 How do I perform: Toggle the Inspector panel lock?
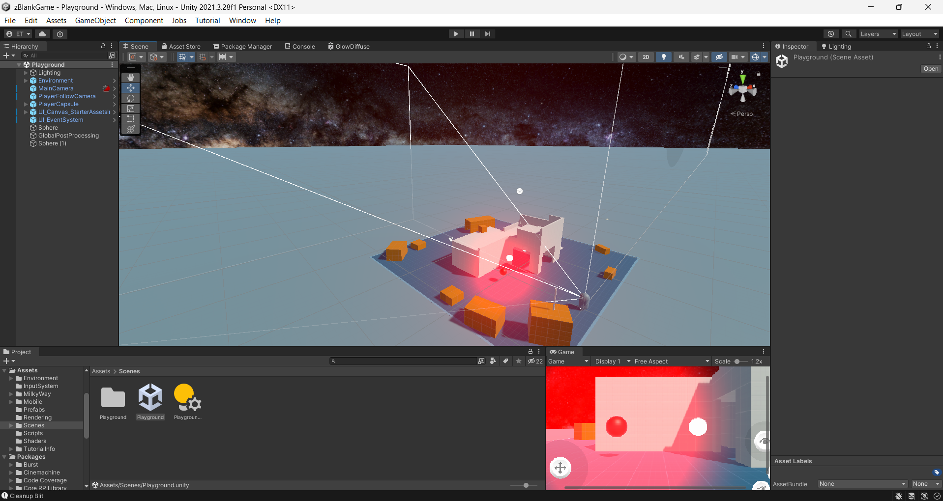[929, 46]
